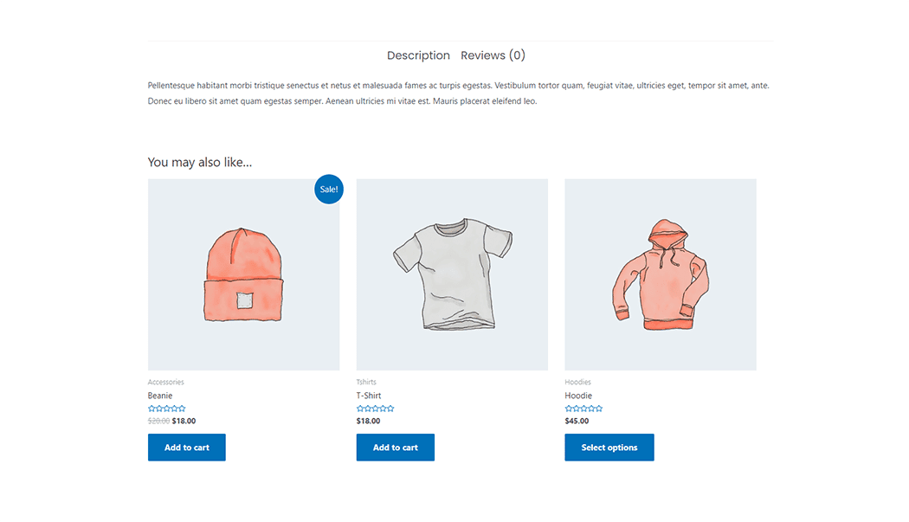Click the first star under the Beanie rating
The height and width of the screenshot is (522, 909).
click(151, 408)
